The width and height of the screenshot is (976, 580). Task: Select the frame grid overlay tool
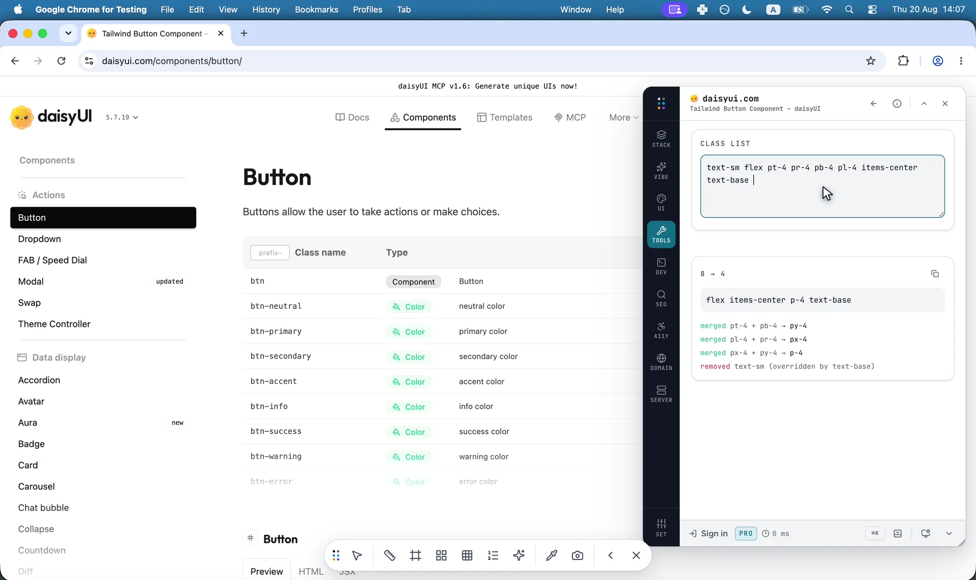415,556
